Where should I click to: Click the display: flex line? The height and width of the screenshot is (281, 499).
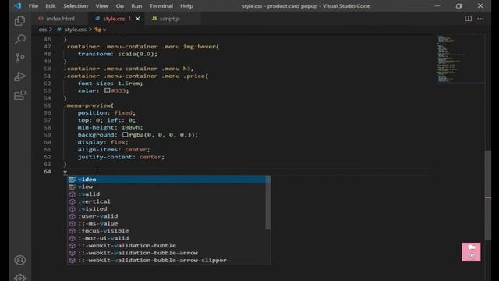click(x=103, y=142)
